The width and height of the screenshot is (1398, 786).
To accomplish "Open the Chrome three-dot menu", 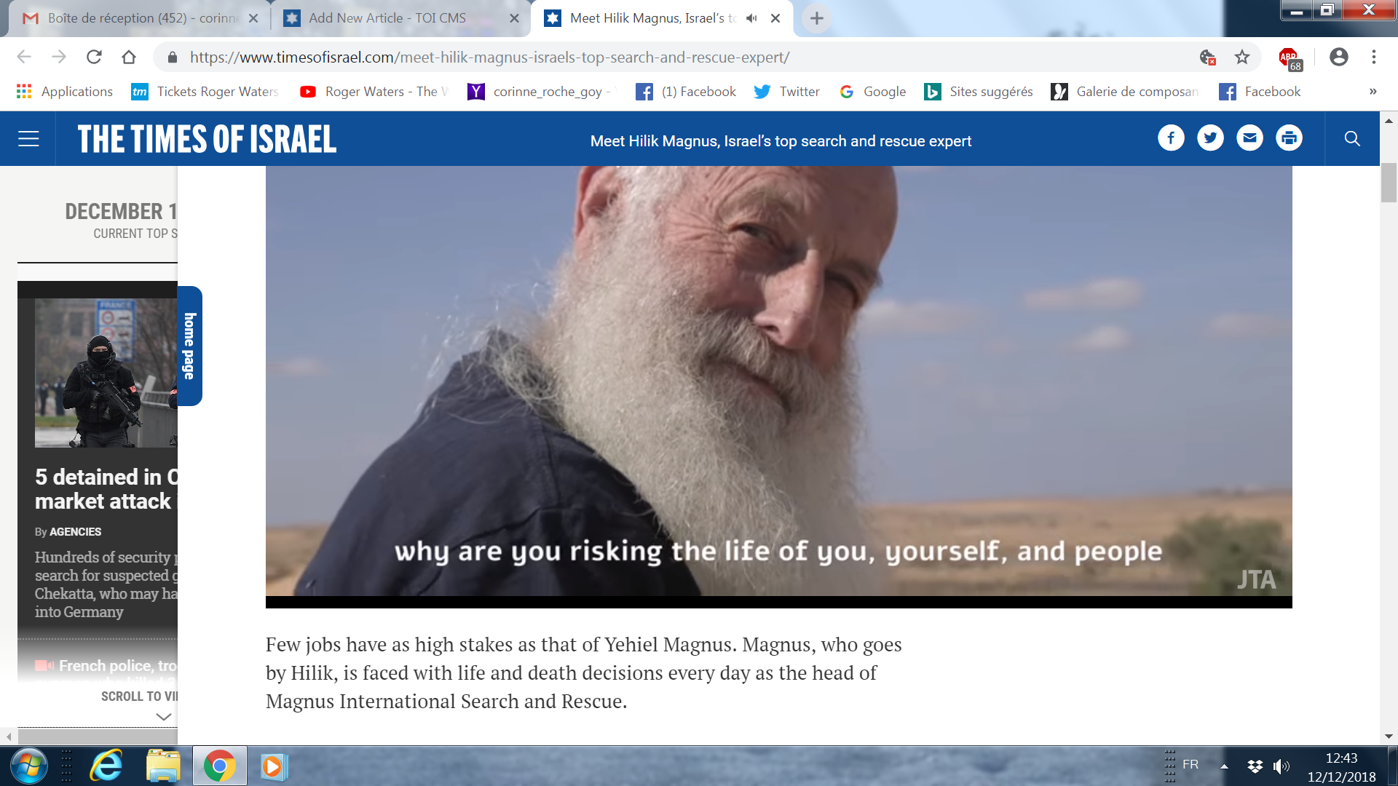I will tap(1374, 57).
